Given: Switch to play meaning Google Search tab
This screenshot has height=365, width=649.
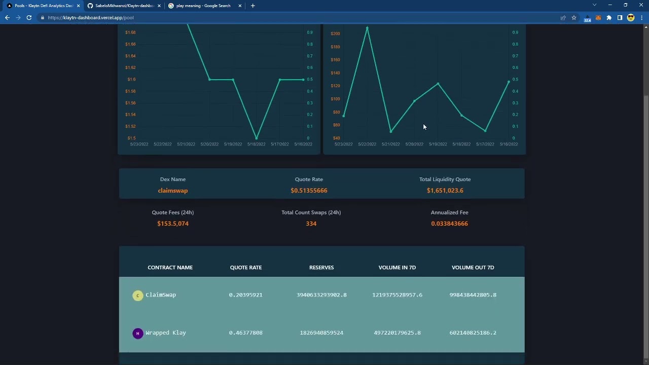Looking at the screenshot, I should point(205,6).
